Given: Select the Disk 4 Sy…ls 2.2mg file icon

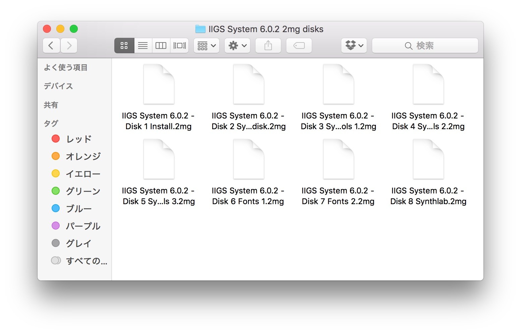Looking at the screenshot, I should (x=428, y=84).
